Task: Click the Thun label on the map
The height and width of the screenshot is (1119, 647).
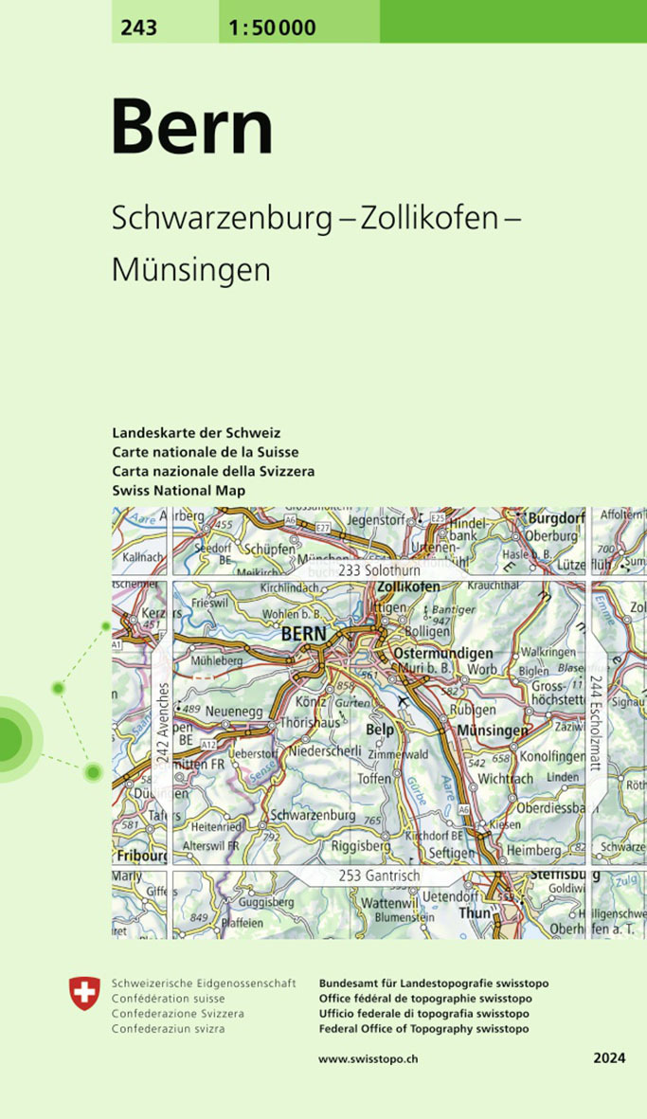Action: click(x=475, y=913)
